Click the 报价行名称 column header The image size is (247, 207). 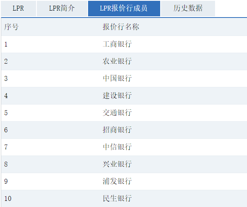coord(121,27)
